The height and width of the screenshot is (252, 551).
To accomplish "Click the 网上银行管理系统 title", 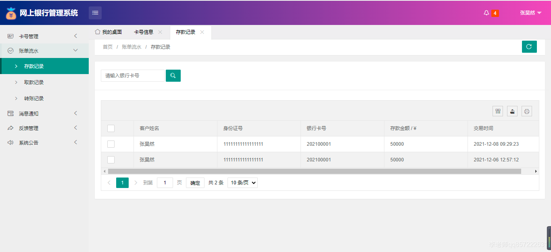I will click(x=49, y=13).
